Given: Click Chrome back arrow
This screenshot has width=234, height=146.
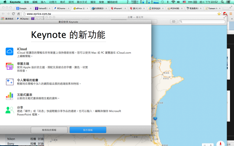Looking at the screenshot, I should [x=3, y=14].
